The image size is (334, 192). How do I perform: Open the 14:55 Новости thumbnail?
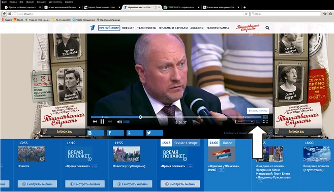(127, 154)
